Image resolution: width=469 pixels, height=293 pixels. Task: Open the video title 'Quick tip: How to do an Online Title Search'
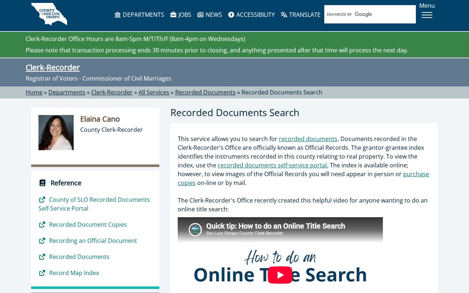(x=276, y=226)
